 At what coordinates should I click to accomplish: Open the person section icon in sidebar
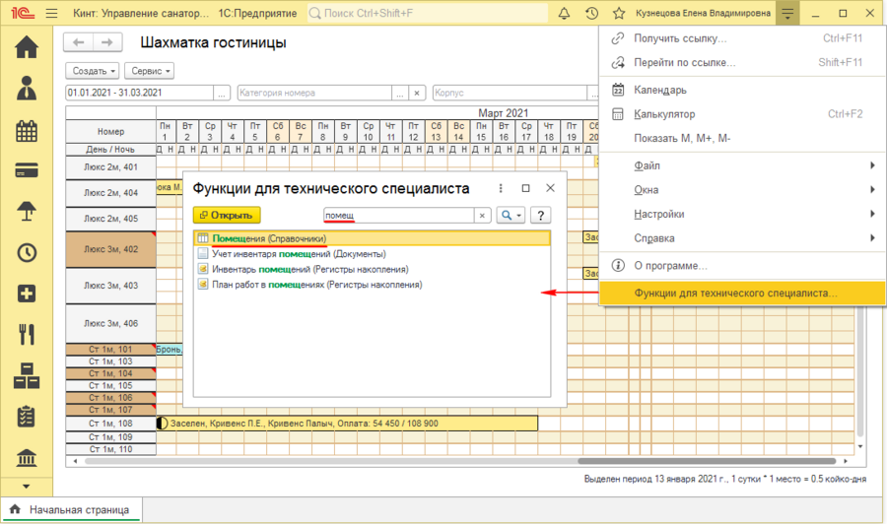[27, 89]
